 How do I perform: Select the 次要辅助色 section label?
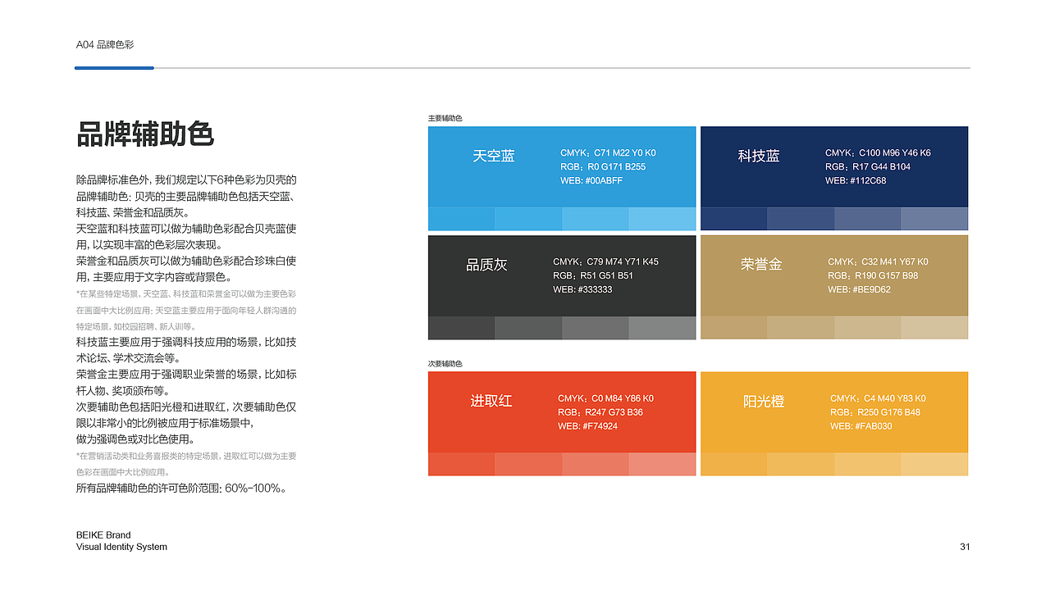pyautogui.click(x=444, y=361)
